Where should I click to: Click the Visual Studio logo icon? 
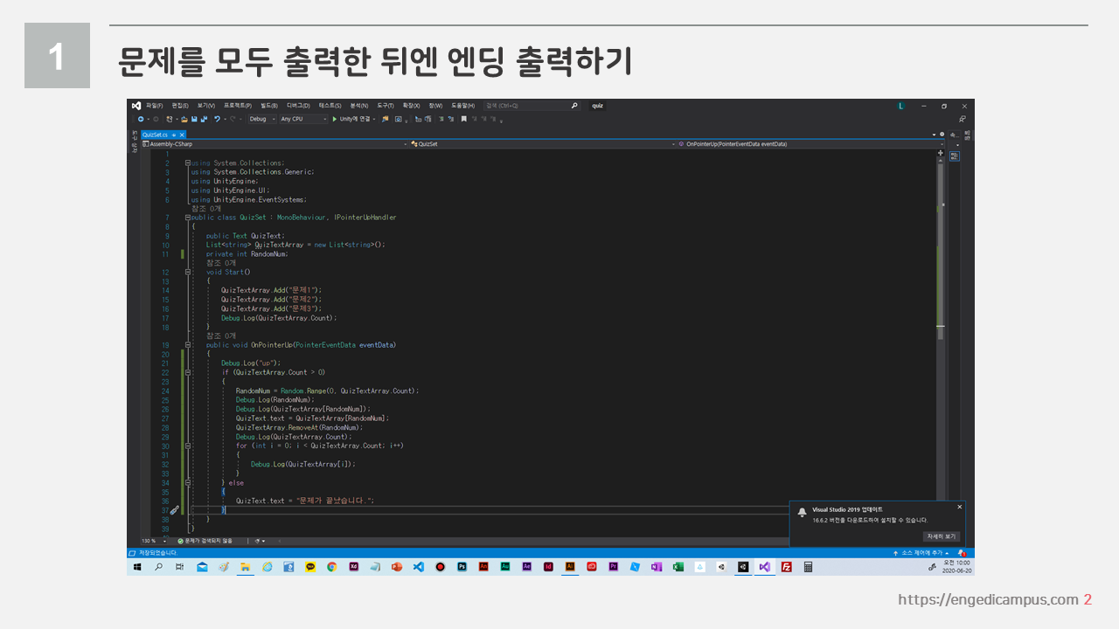coord(136,106)
